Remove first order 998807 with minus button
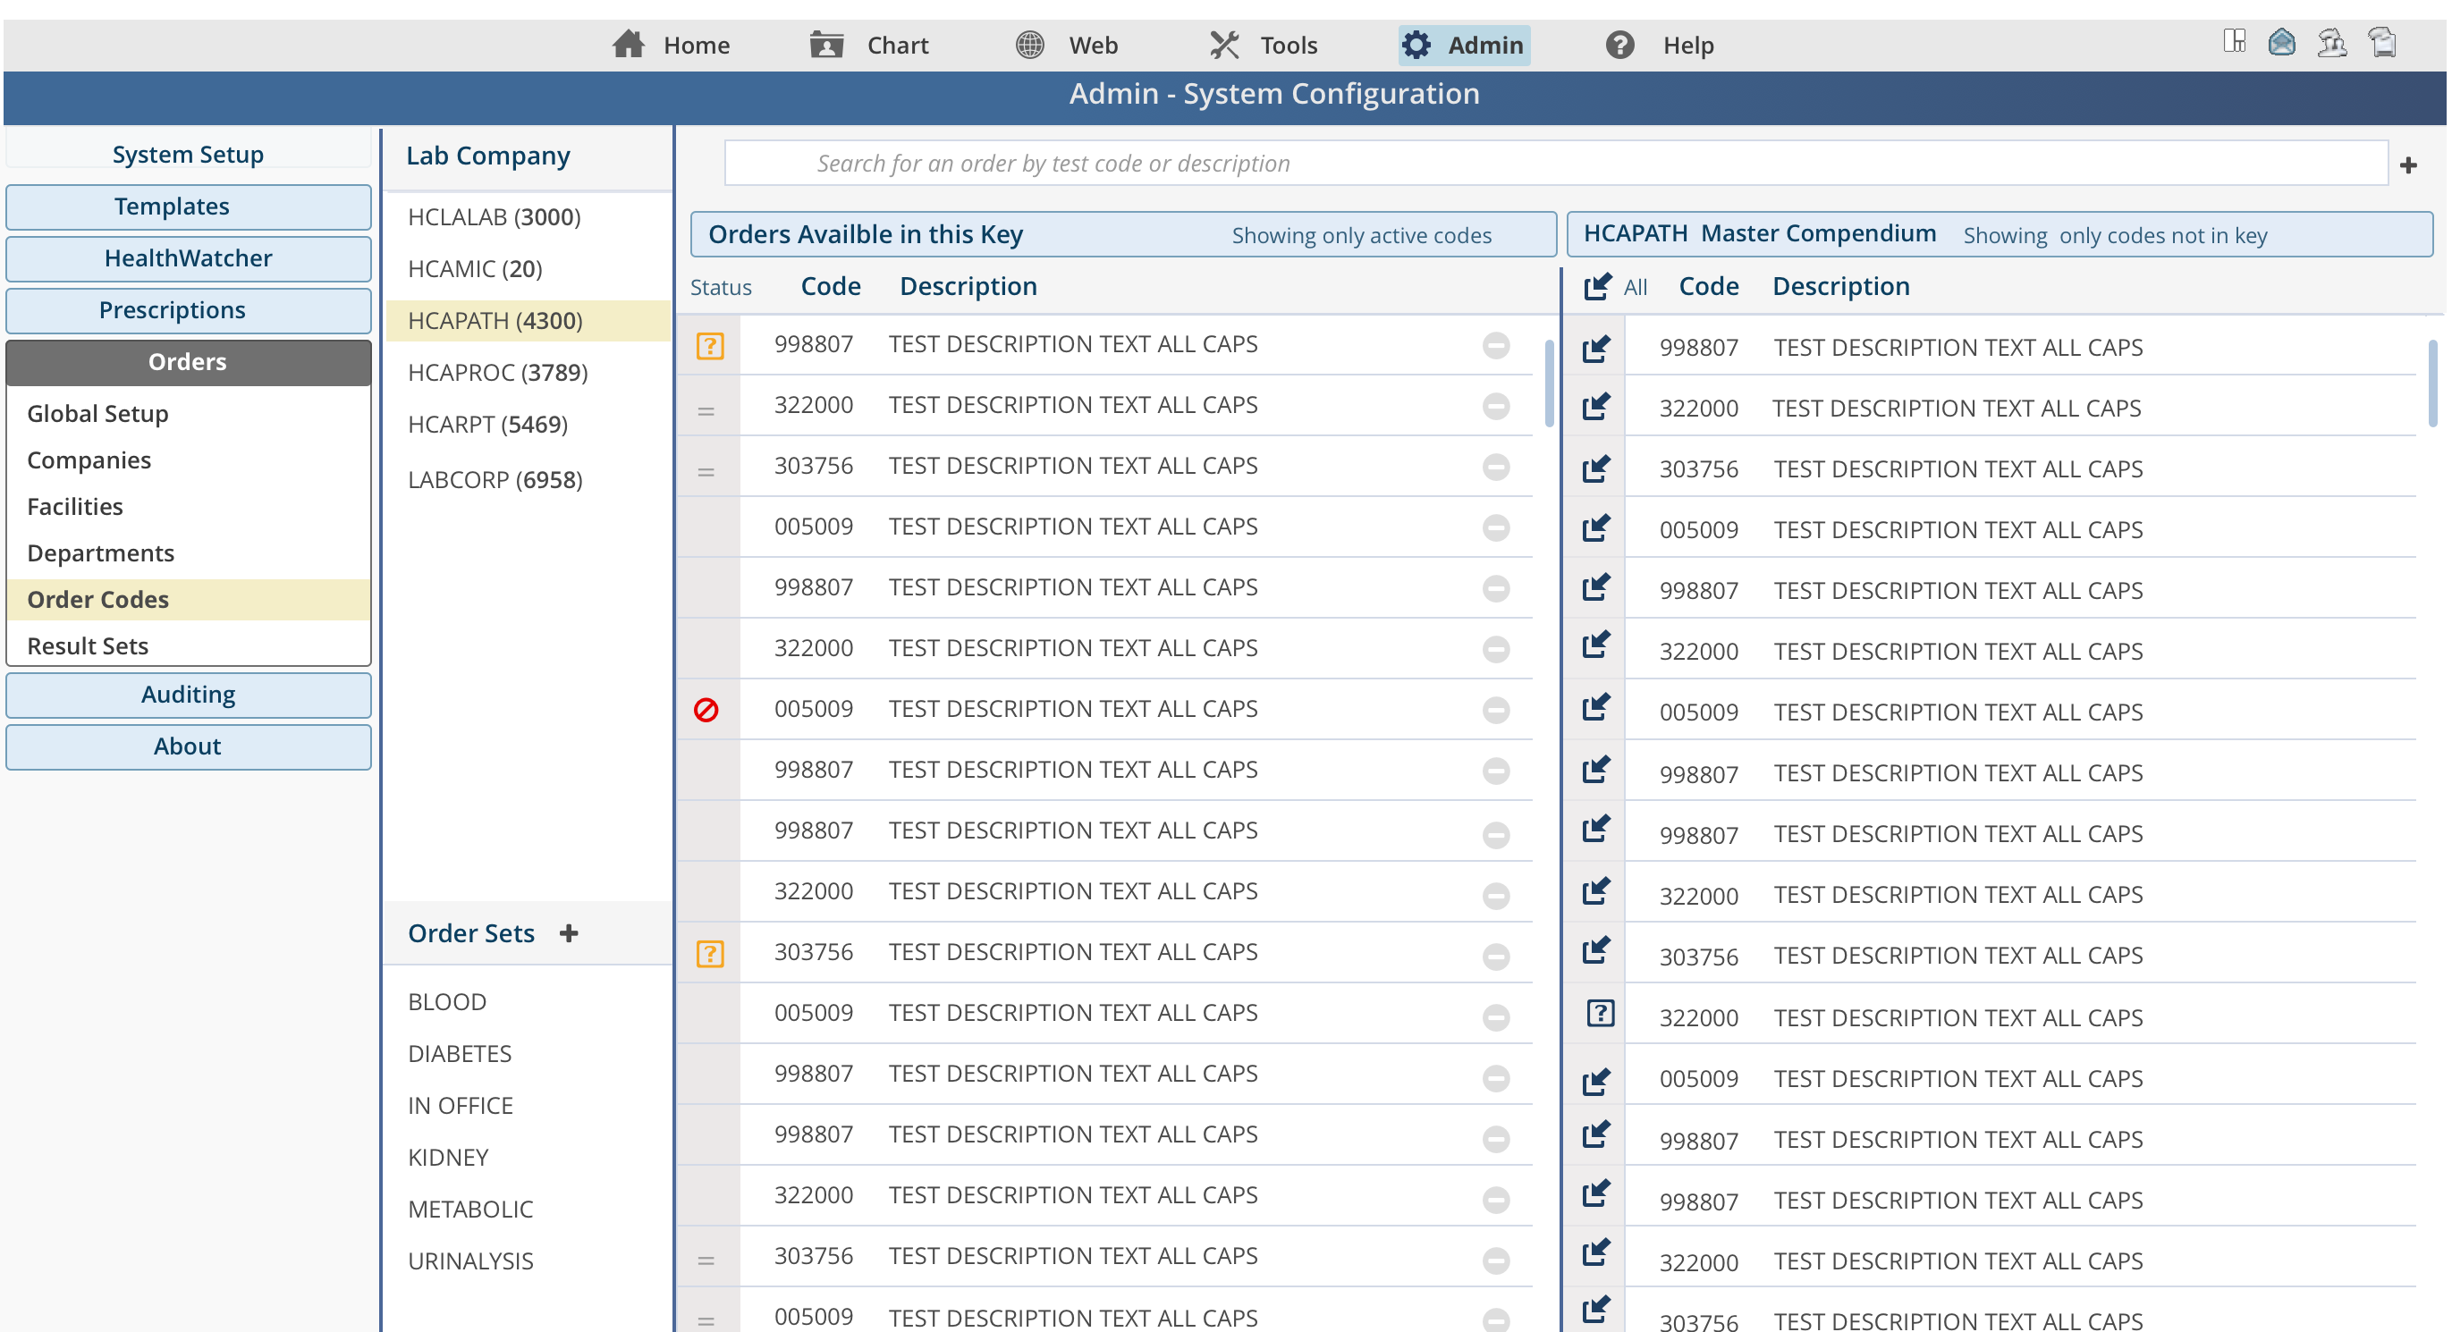Image resolution: width=2452 pixels, height=1332 pixels. [1495, 345]
